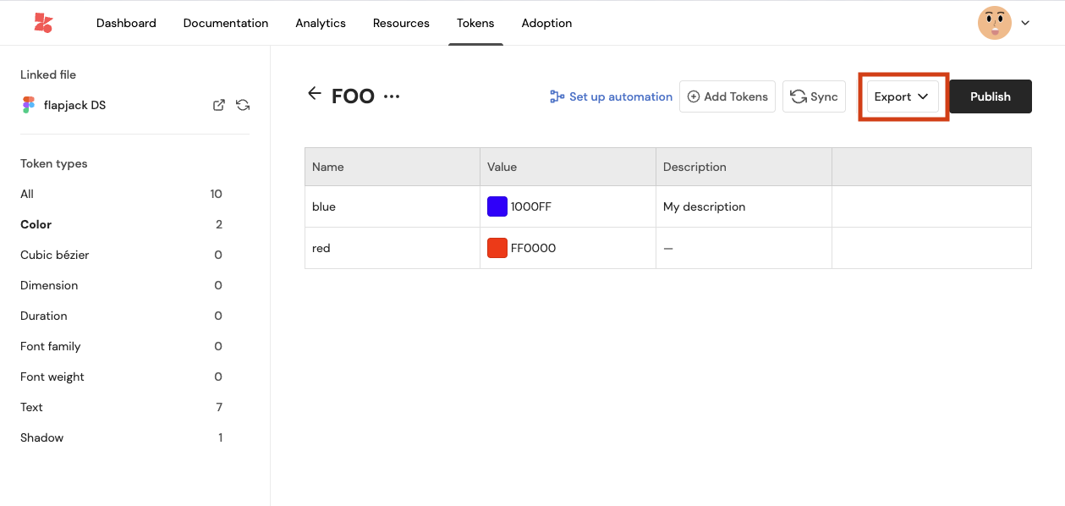Click the Sync button
This screenshot has height=506, width=1065.
pos(814,96)
